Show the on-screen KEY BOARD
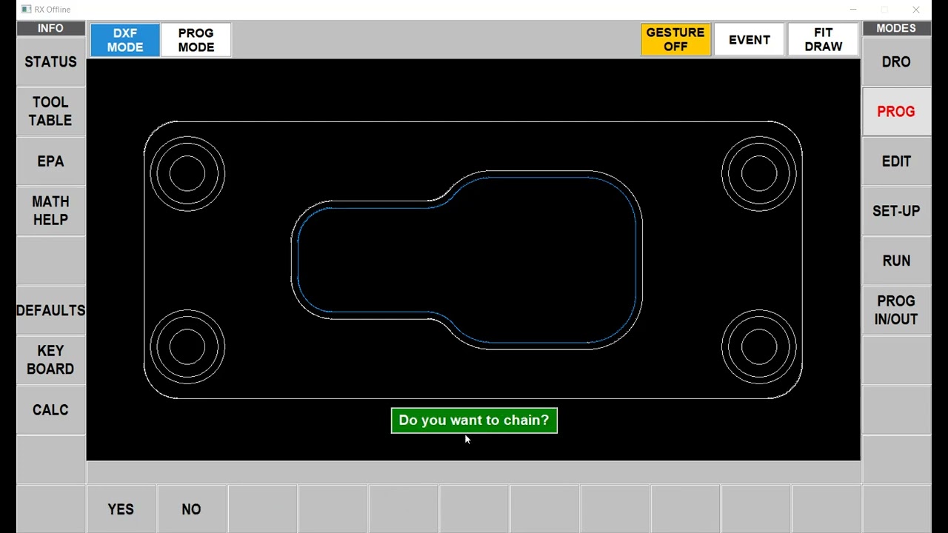 tap(50, 360)
